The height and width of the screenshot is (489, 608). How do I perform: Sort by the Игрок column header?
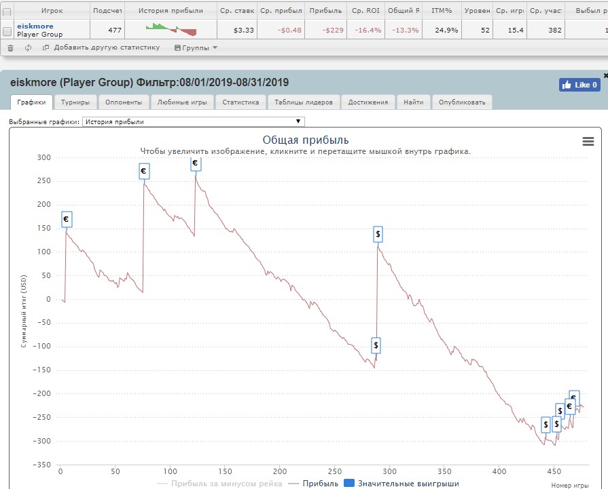pos(52,11)
